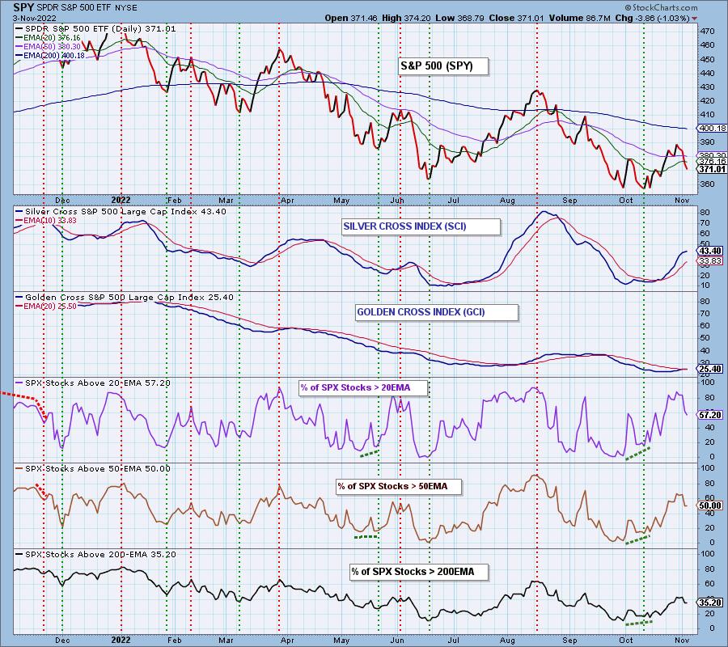Click the Close 371.01 header value

(x=517, y=18)
